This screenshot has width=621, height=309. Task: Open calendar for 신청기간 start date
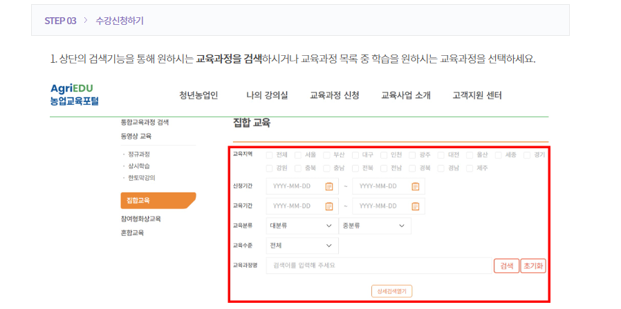[329, 186]
